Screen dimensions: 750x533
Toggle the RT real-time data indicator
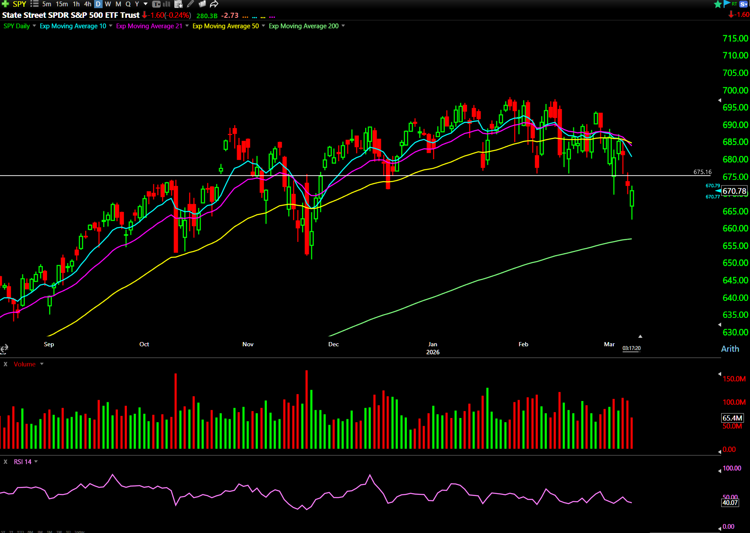(x=734, y=4)
